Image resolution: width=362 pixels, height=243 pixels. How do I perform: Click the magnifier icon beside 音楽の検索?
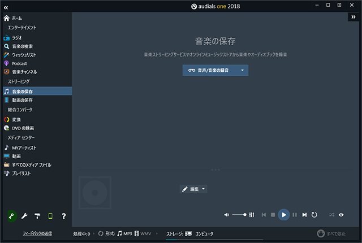[6, 46]
